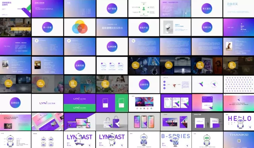Select the 第一价值 section slide

coord(48,27)
